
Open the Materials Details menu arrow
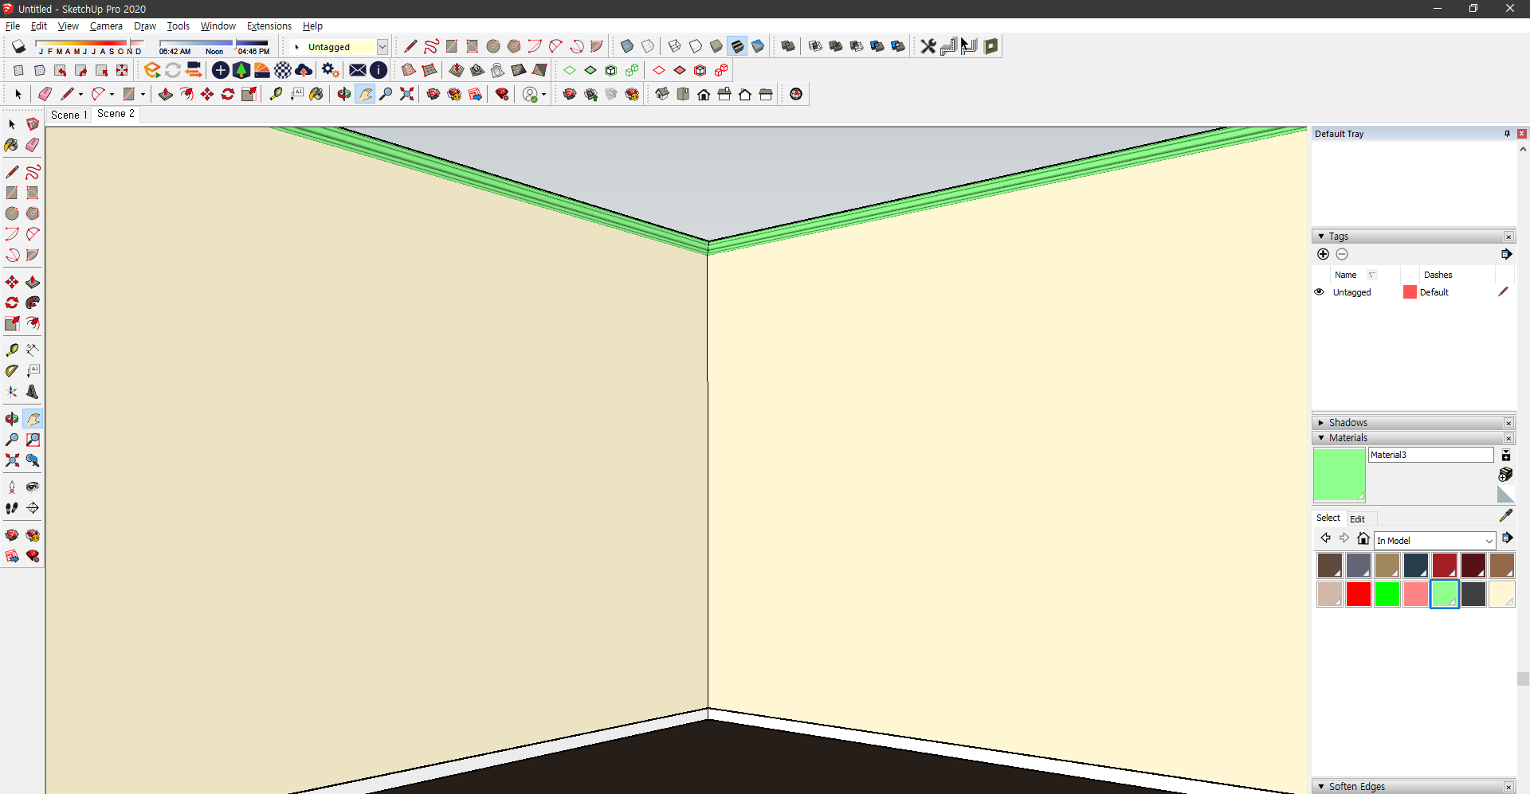point(1507,538)
